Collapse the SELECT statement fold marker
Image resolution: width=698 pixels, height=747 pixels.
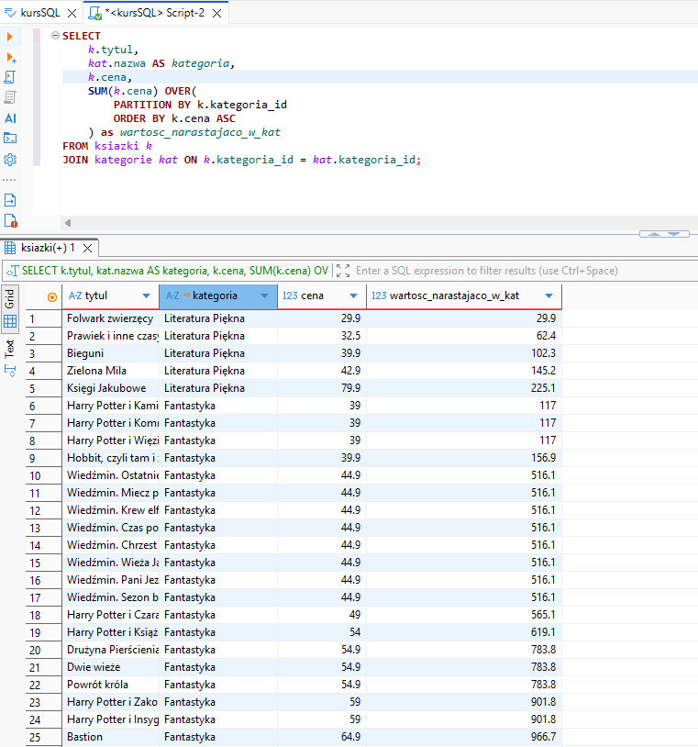tap(55, 36)
